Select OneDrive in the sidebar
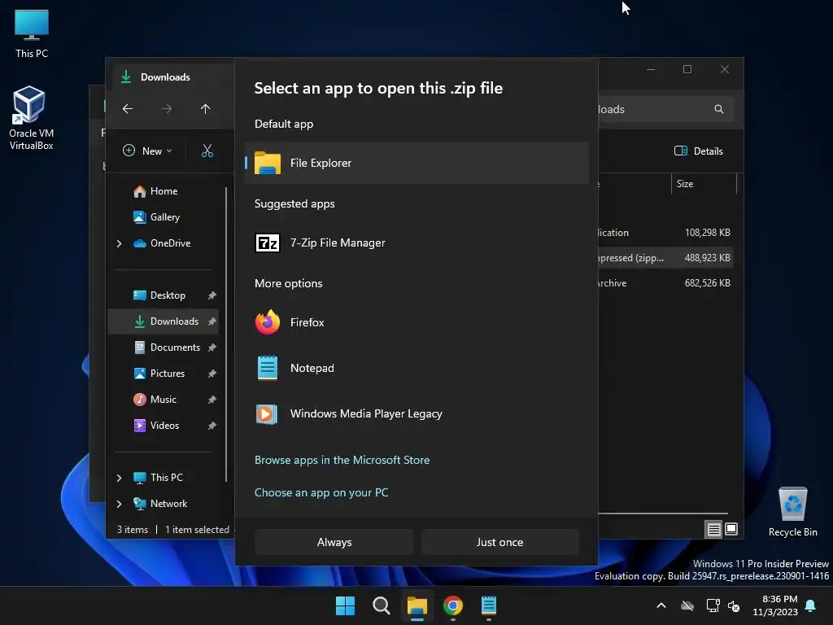The height and width of the screenshot is (625, 833). coord(170,243)
